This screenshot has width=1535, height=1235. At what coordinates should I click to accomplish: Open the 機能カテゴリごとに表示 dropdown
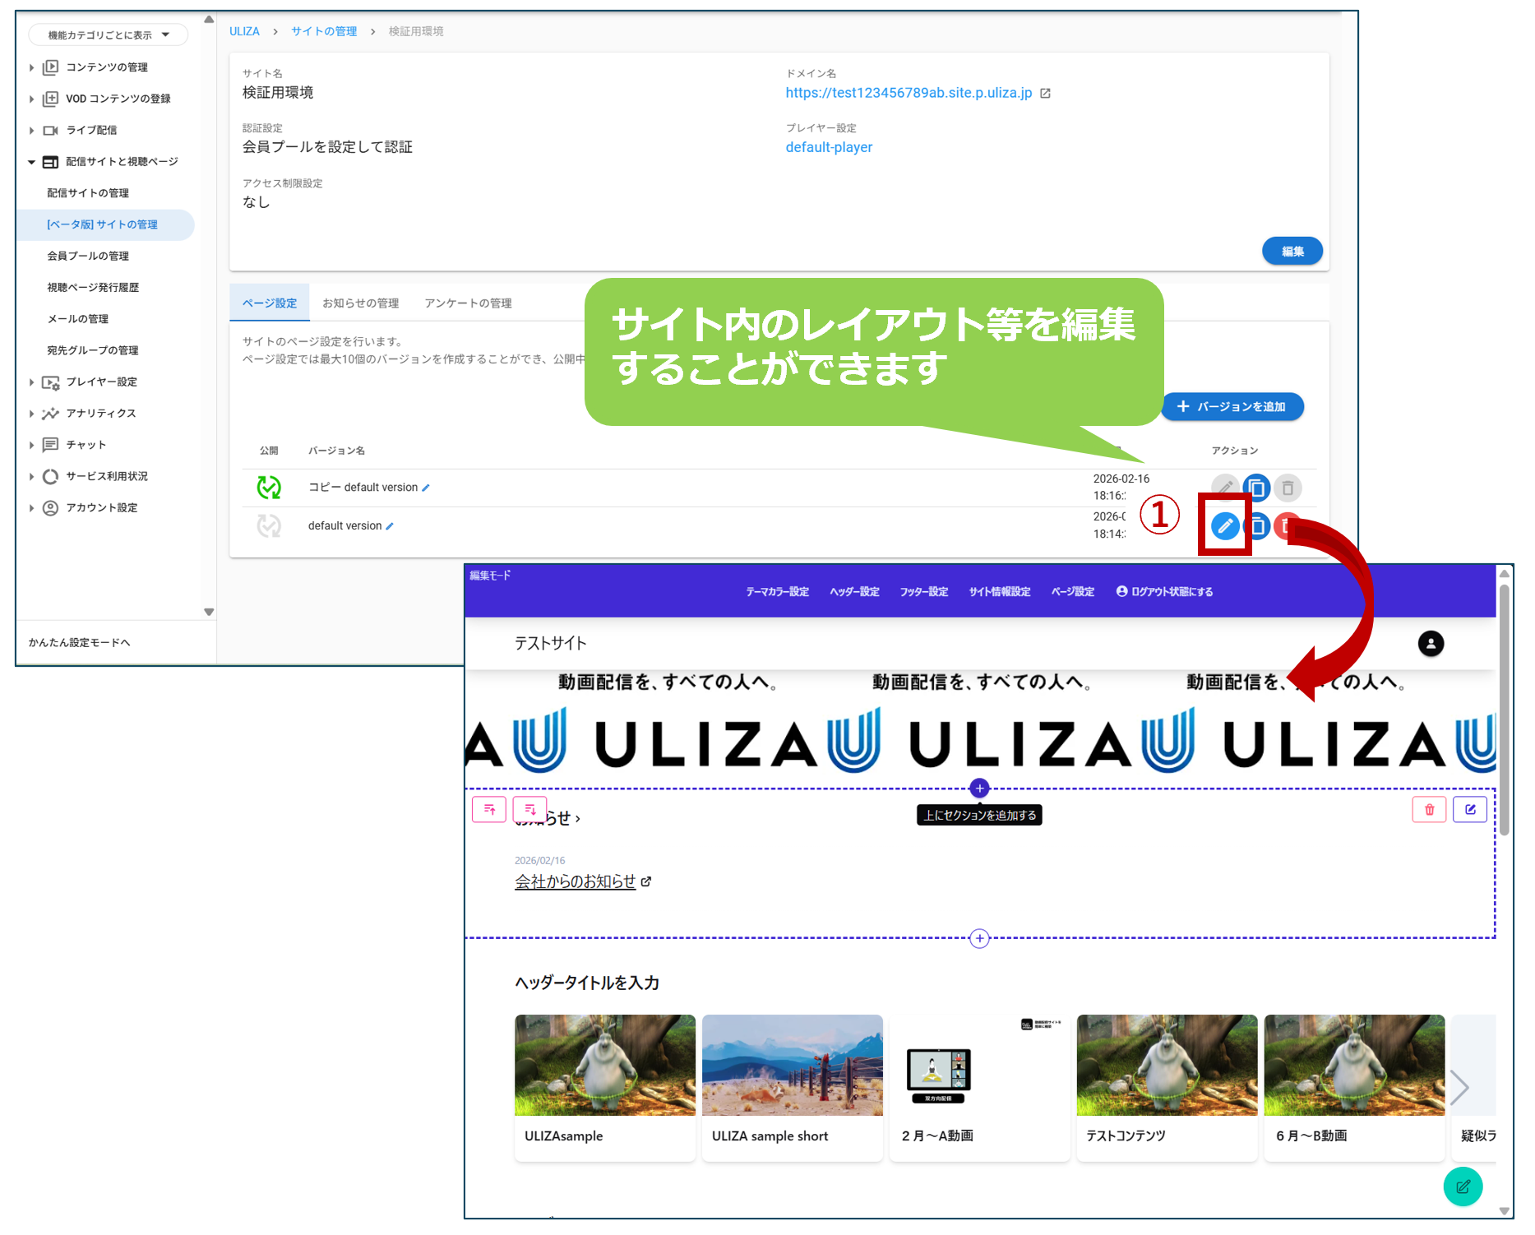click(109, 35)
